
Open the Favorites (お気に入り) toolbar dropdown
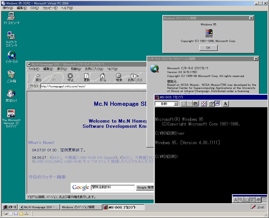pyautogui.click(x=135, y=77)
